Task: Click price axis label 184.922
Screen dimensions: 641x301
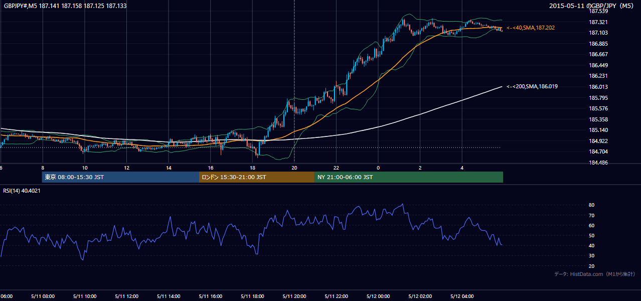Action: [598, 141]
